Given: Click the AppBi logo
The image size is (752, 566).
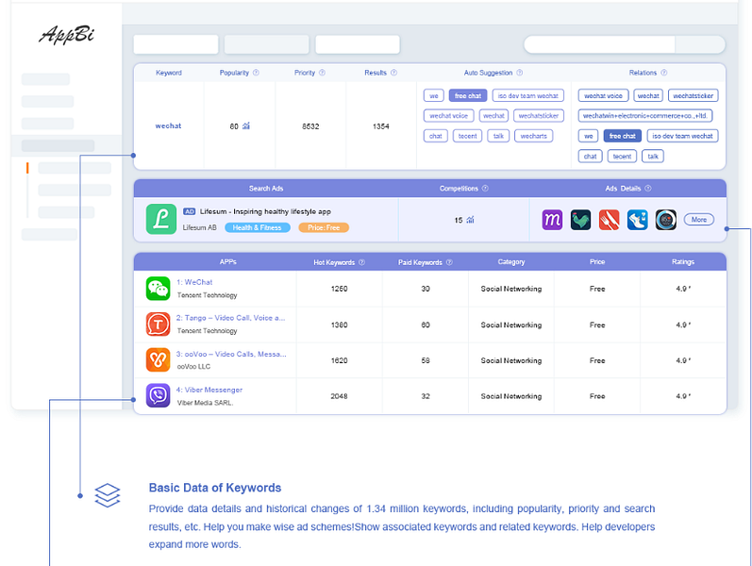Looking at the screenshot, I should coord(67,35).
